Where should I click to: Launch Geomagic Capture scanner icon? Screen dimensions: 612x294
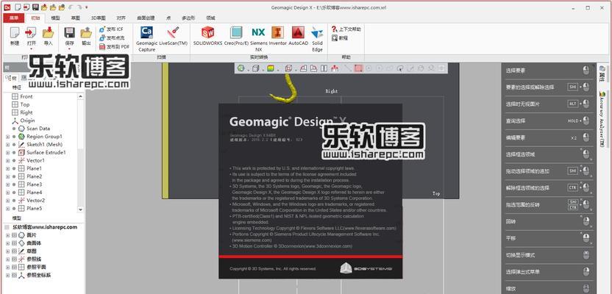tap(147, 32)
